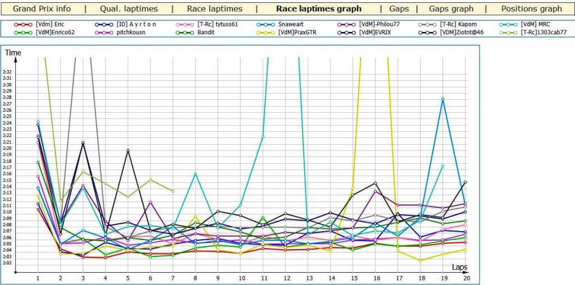
Task: Click the [T-Rc] Kapom legend name
Action: pyautogui.click(x=457, y=25)
